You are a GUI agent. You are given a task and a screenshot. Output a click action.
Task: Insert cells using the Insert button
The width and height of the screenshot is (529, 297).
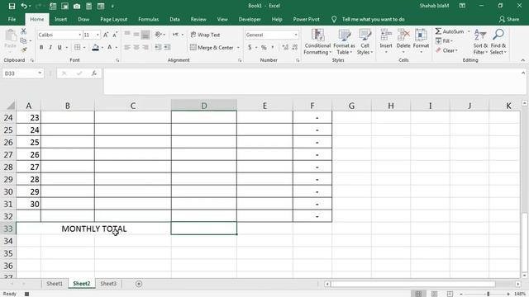click(x=386, y=42)
